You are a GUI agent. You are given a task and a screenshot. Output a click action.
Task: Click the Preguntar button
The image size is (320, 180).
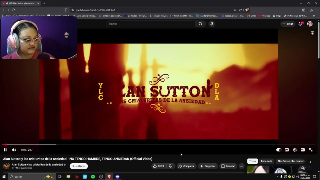click(207, 166)
